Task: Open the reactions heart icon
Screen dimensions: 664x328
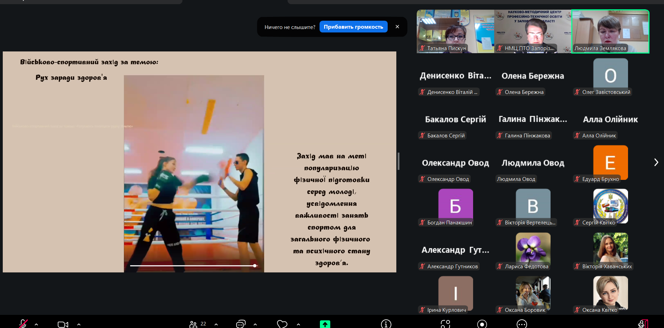Action: 282,324
